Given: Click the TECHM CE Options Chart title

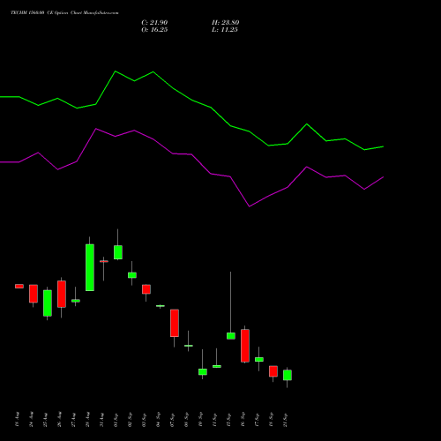Looking at the screenshot, I should tap(64, 13).
